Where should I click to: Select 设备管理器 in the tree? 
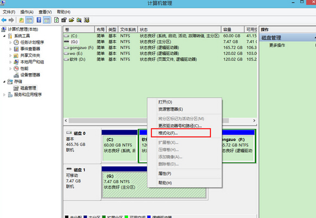point(30,75)
